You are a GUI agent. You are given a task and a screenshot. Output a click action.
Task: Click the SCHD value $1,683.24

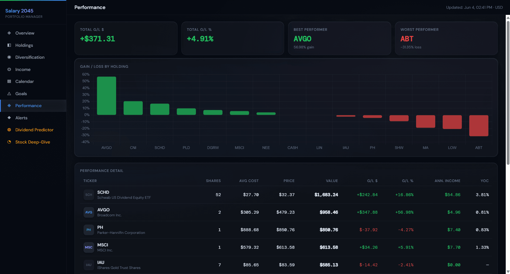coord(326,195)
